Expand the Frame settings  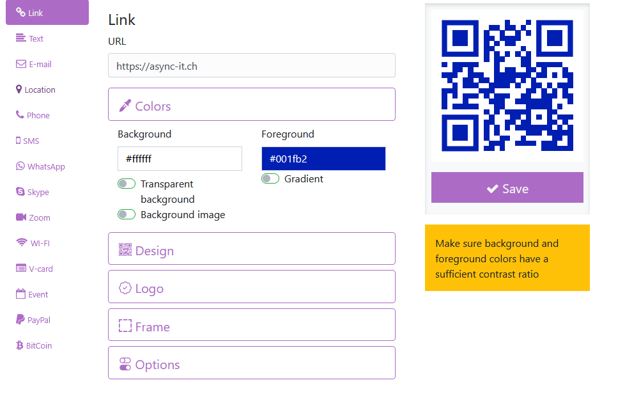251,324
